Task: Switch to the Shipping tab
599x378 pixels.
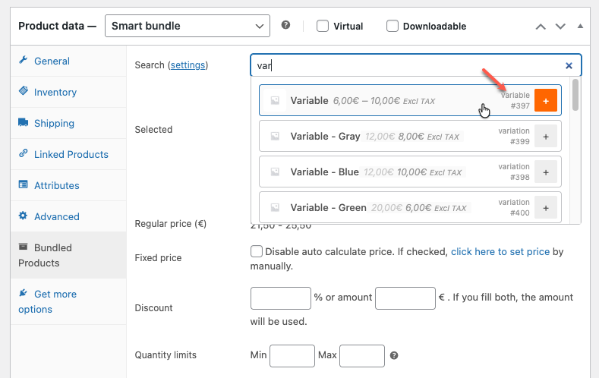Action: [x=54, y=123]
